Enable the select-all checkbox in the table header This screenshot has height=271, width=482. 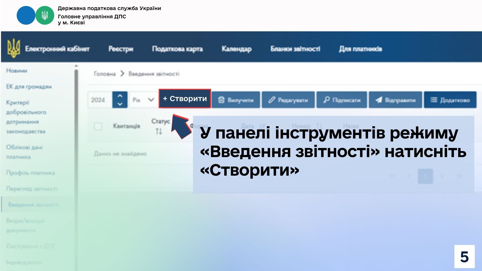pos(98,127)
